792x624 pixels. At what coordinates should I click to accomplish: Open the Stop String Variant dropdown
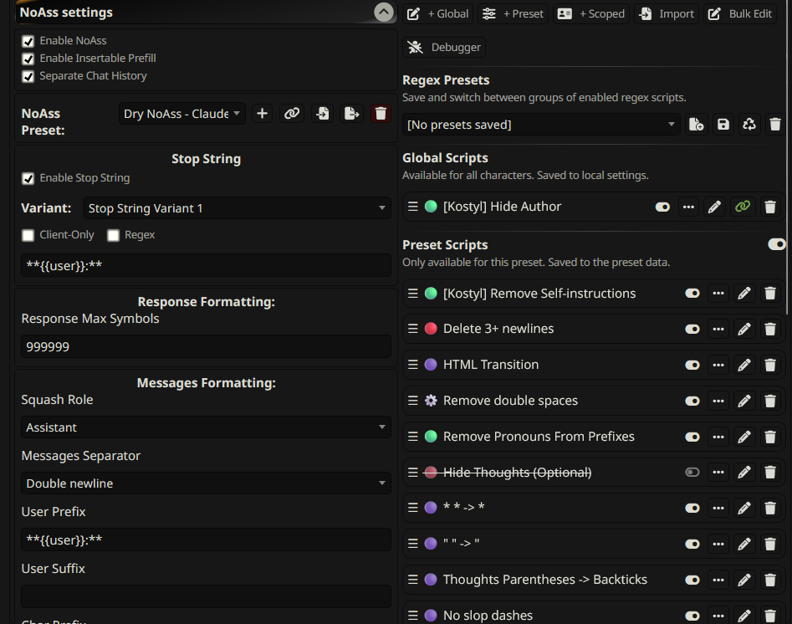(x=237, y=208)
